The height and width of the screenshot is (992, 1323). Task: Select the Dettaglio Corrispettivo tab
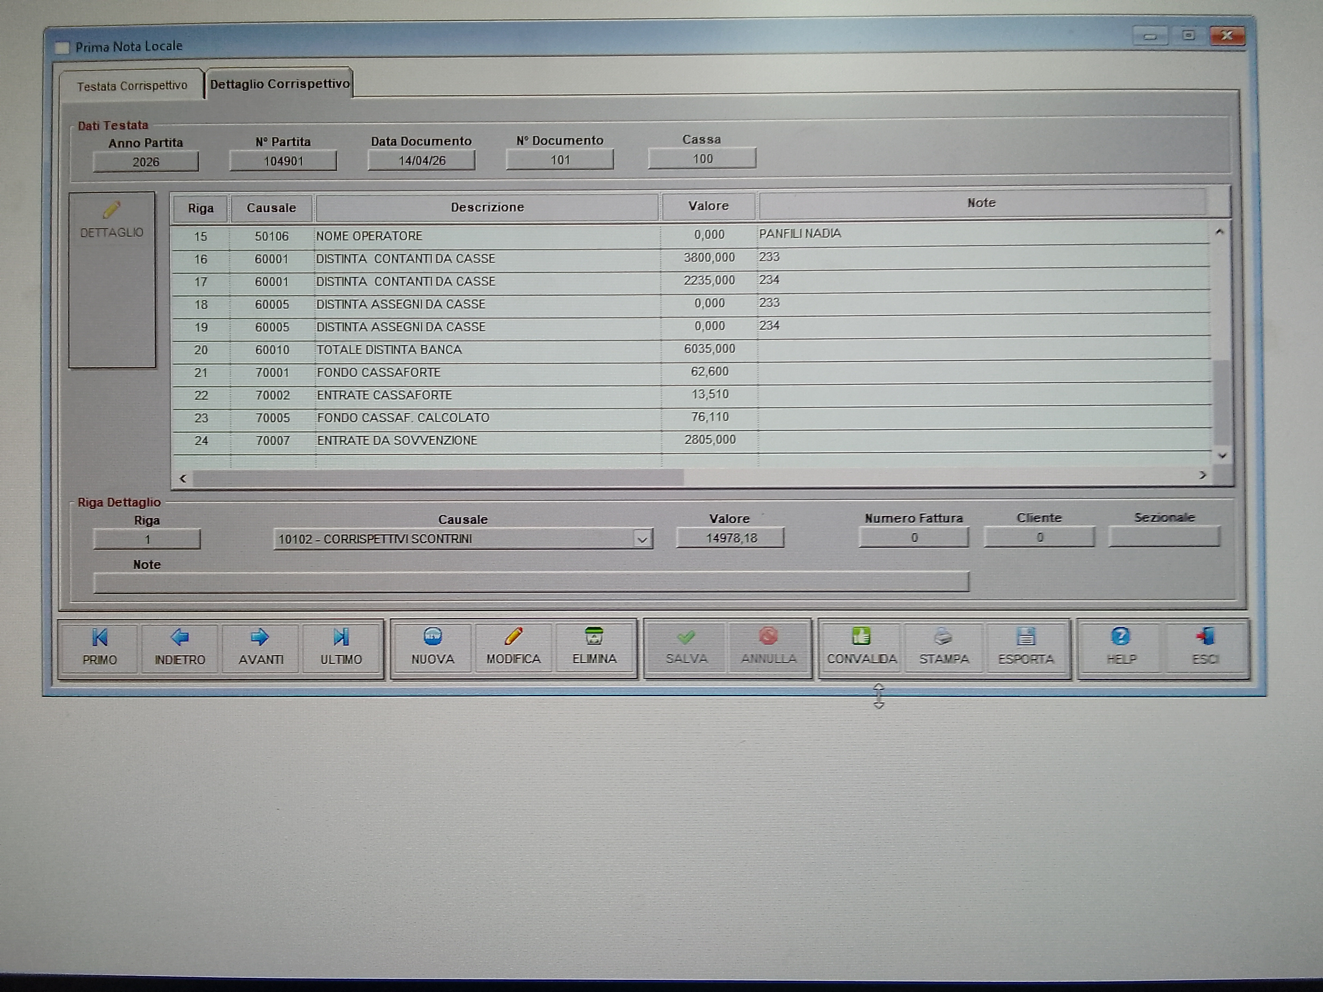279,84
